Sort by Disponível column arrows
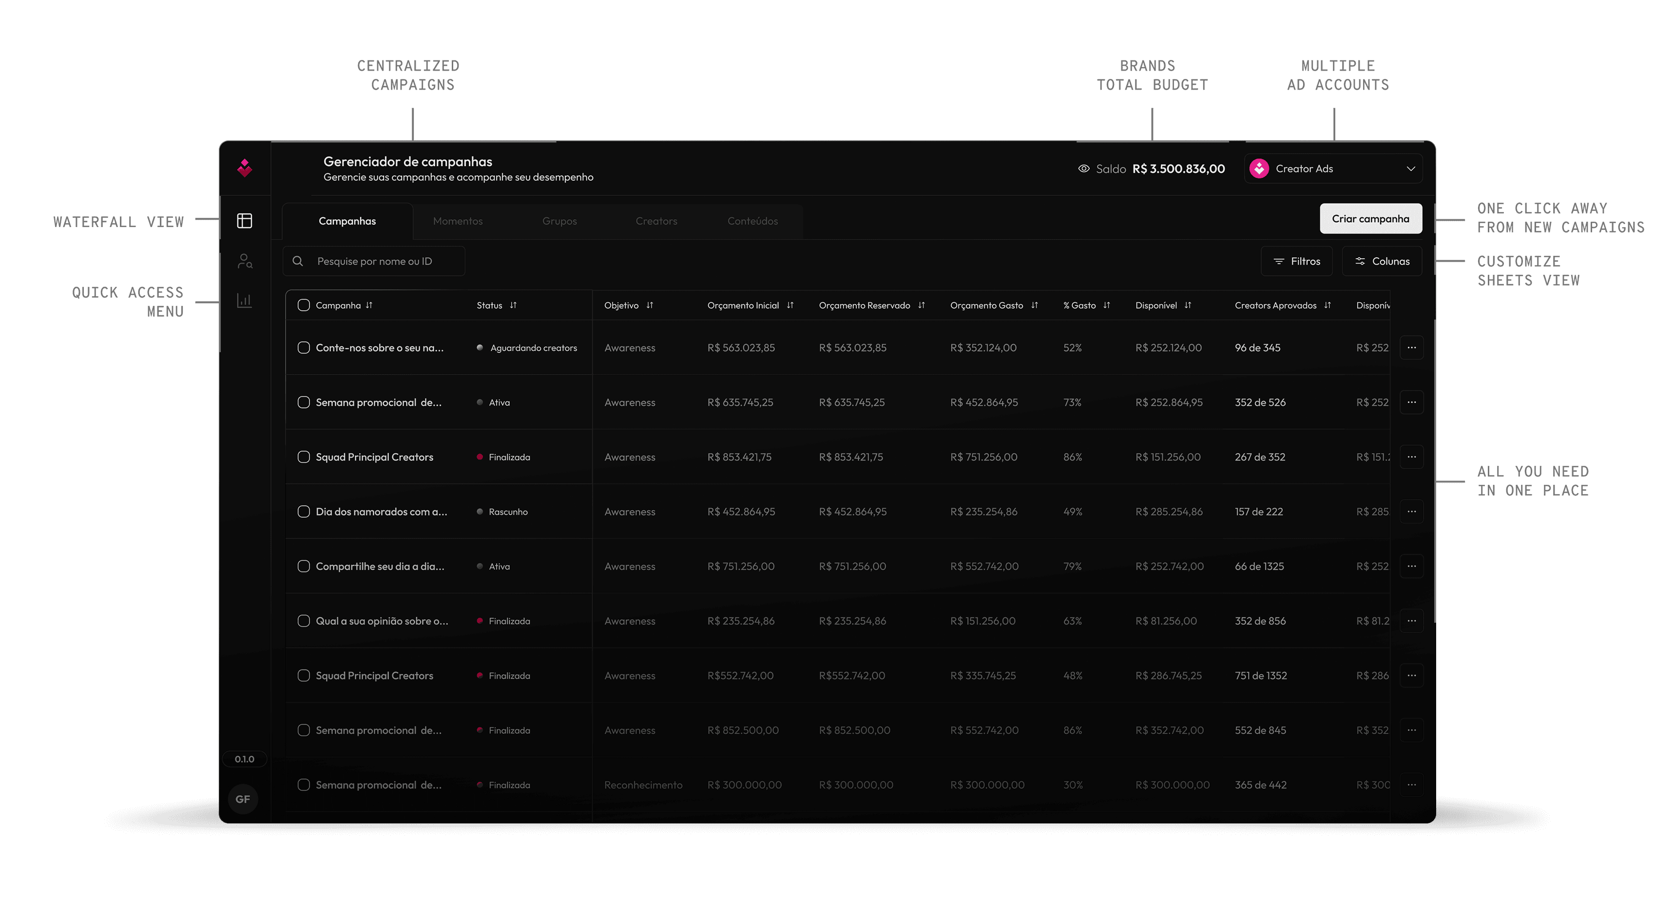 click(1188, 306)
